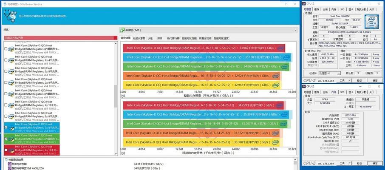Click the reference list scrollbar down arrow
Screen dimensions: 385x170
pyautogui.click(x=116, y=153)
